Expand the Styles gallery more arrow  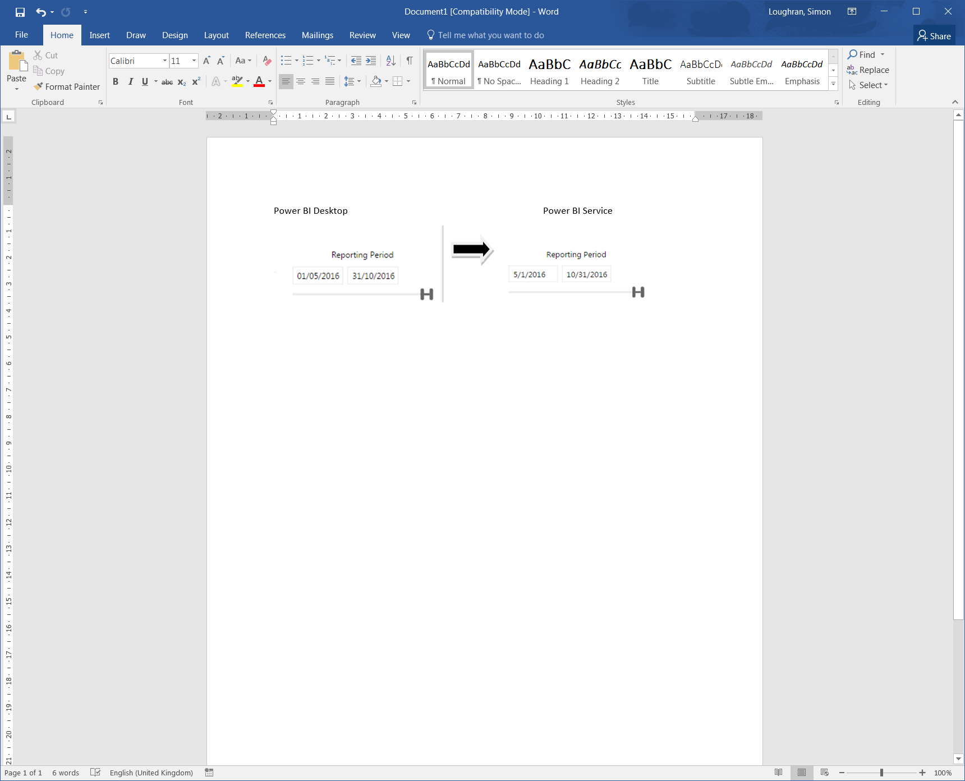[x=833, y=84]
